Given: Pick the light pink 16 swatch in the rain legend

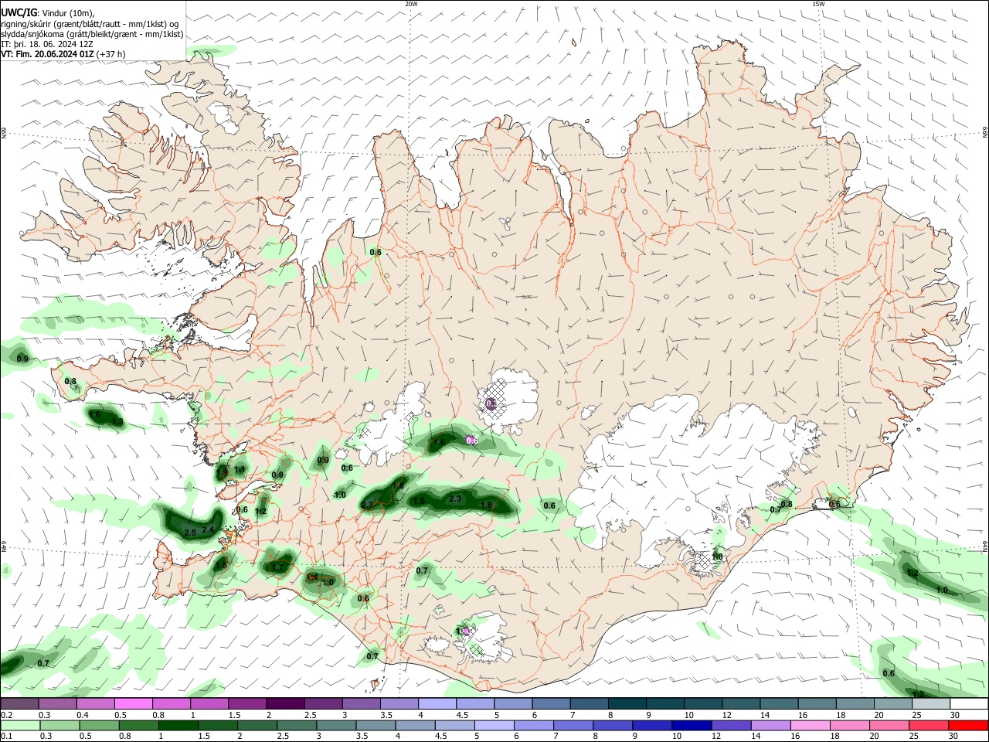Looking at the screenshot, I should pos(811,726).
